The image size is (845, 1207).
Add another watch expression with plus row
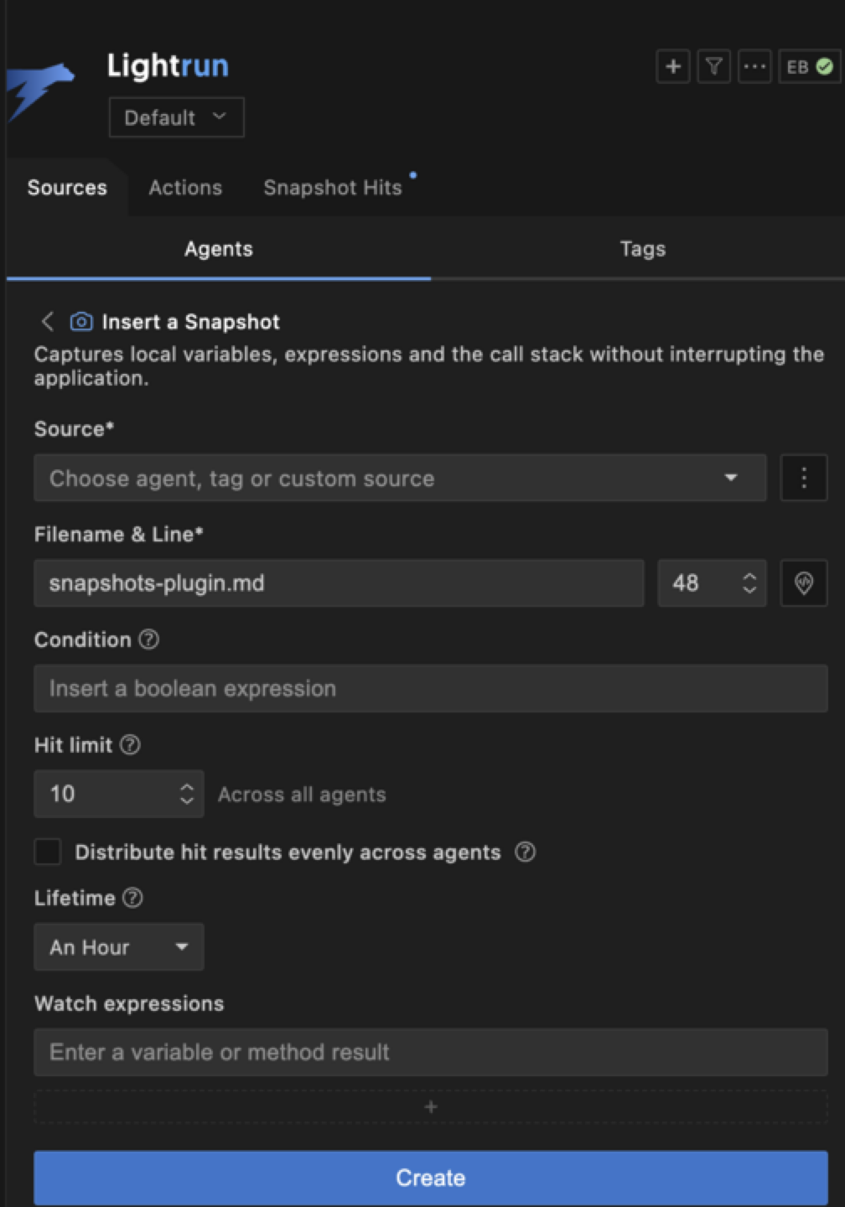click(x=430, y=1106)
